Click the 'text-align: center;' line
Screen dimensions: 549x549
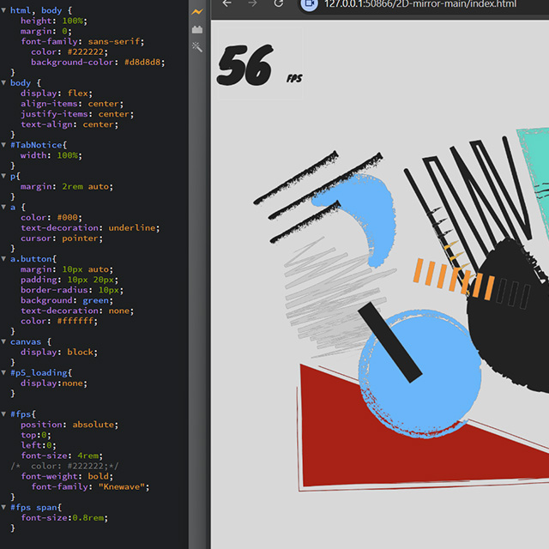(69, 124)
